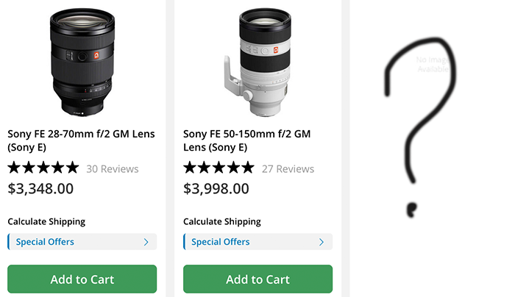Image resolution: width=515 pixels, height=297 pixels.
Task: Add the $3,998.00 lens to cart
Action: point(257,279)
